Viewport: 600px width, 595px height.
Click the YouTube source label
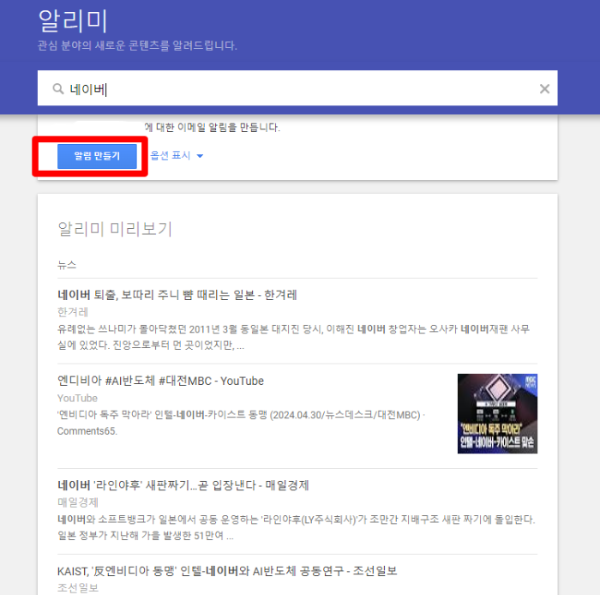coord(77,399)
